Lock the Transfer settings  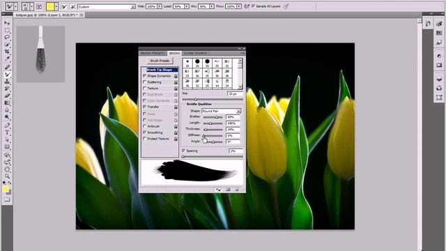(x=176, y=107)
